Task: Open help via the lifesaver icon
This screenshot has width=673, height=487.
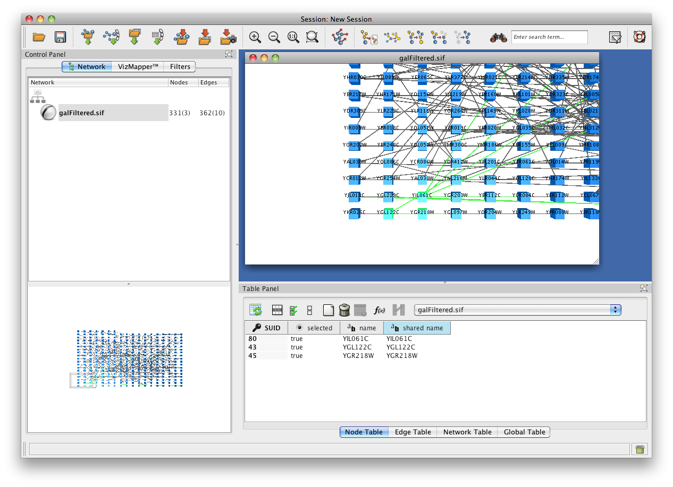Action: (x=639, y=37)
